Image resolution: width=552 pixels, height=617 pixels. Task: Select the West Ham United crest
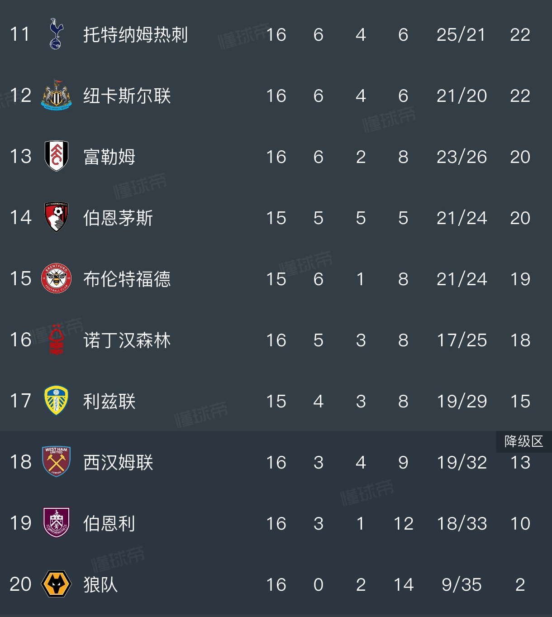click(56, 462)
